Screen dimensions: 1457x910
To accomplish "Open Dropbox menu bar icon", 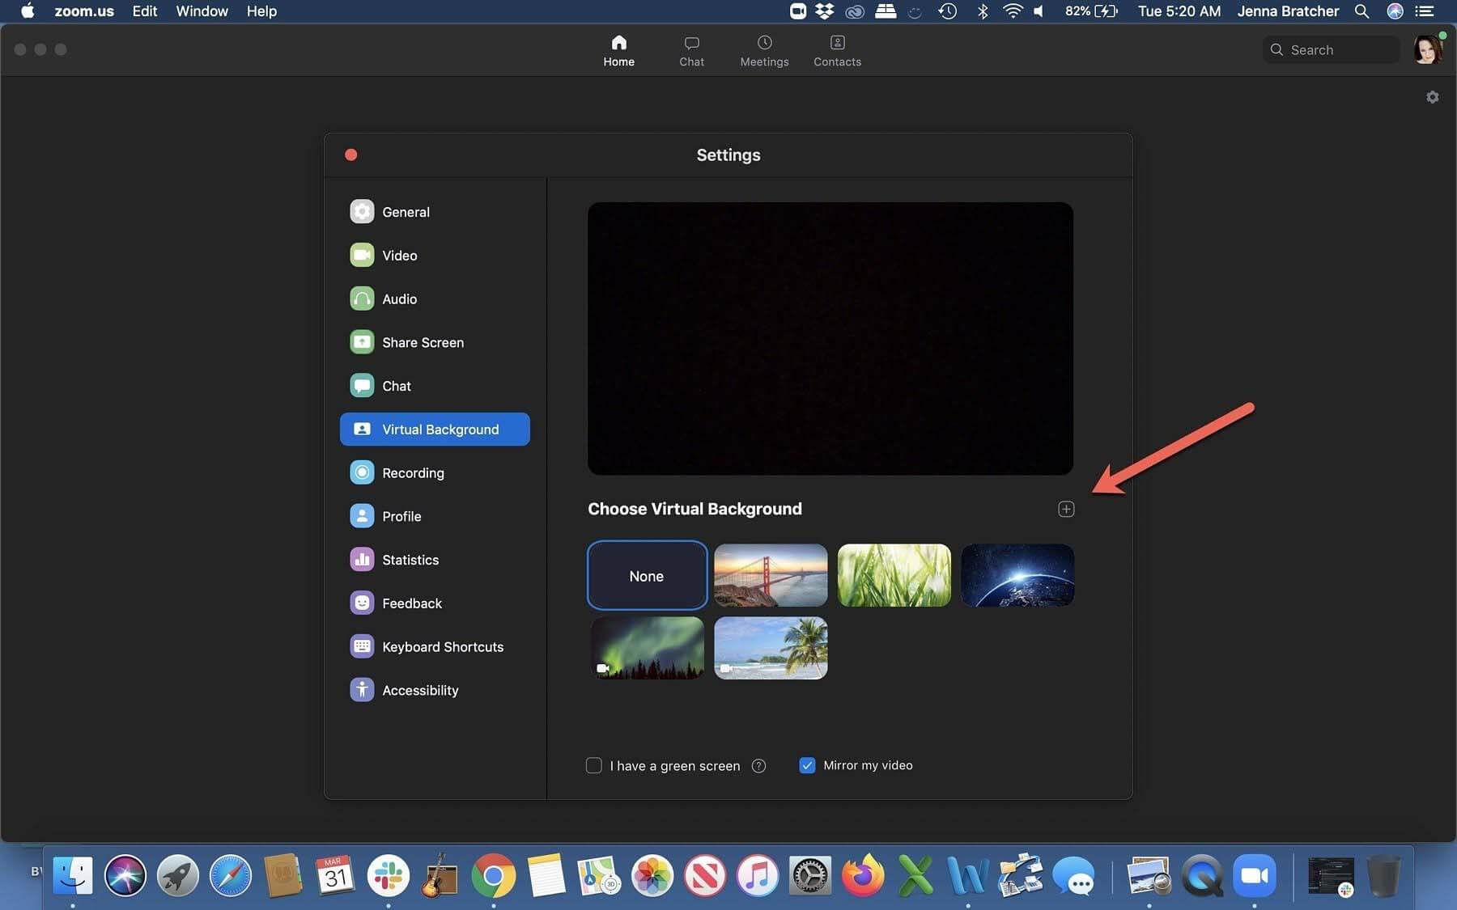I will point(824,11).
